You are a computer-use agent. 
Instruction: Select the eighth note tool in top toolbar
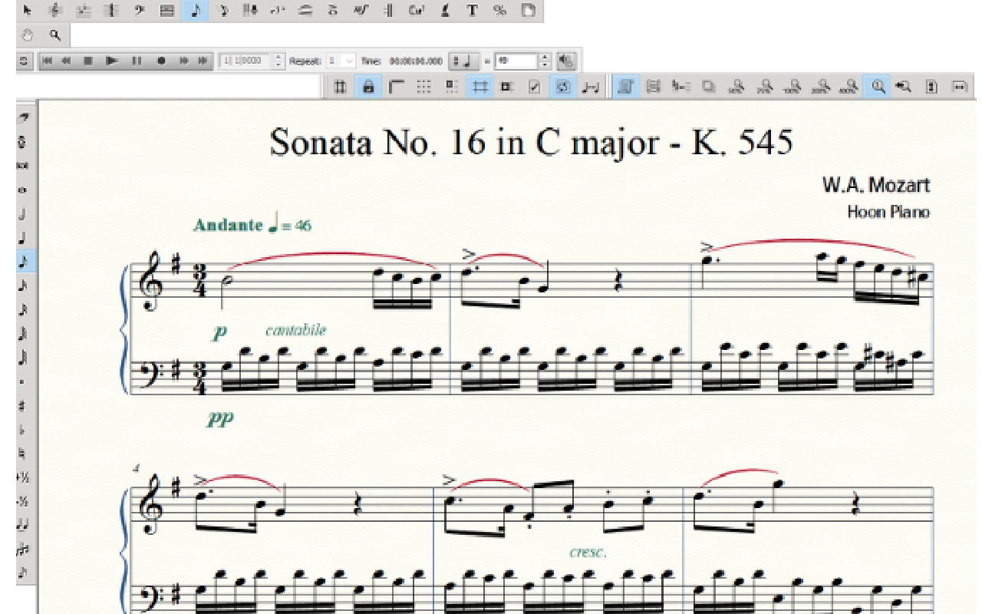click(x=195, y=10)
